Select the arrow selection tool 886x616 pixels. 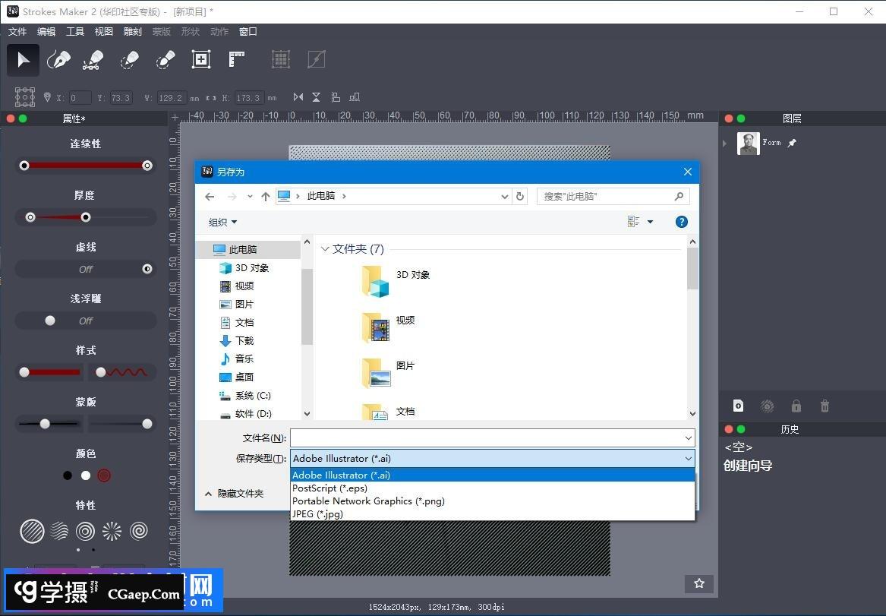[24, 60]
